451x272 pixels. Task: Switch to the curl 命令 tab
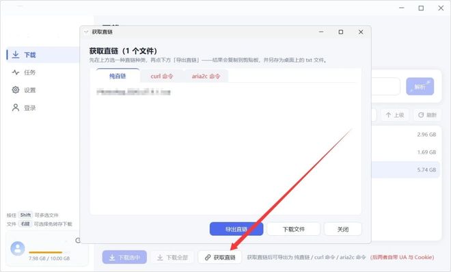(162, 76)
